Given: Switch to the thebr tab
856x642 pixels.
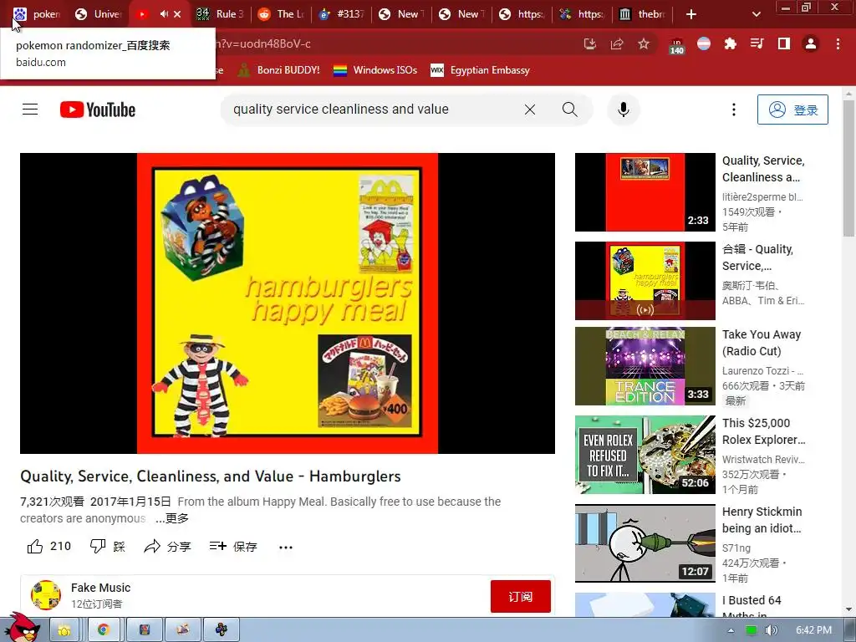Looking at the screenshot, I should pyautogui.click(x=642, y=14).
